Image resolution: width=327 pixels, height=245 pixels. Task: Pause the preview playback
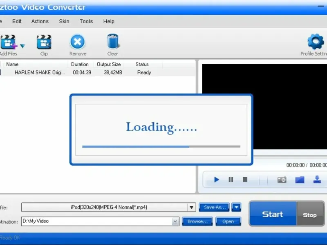pyautogui.click(x=231, y=180)
